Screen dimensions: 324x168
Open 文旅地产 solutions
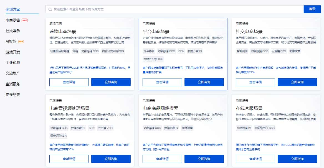click(x=13, y=73)
